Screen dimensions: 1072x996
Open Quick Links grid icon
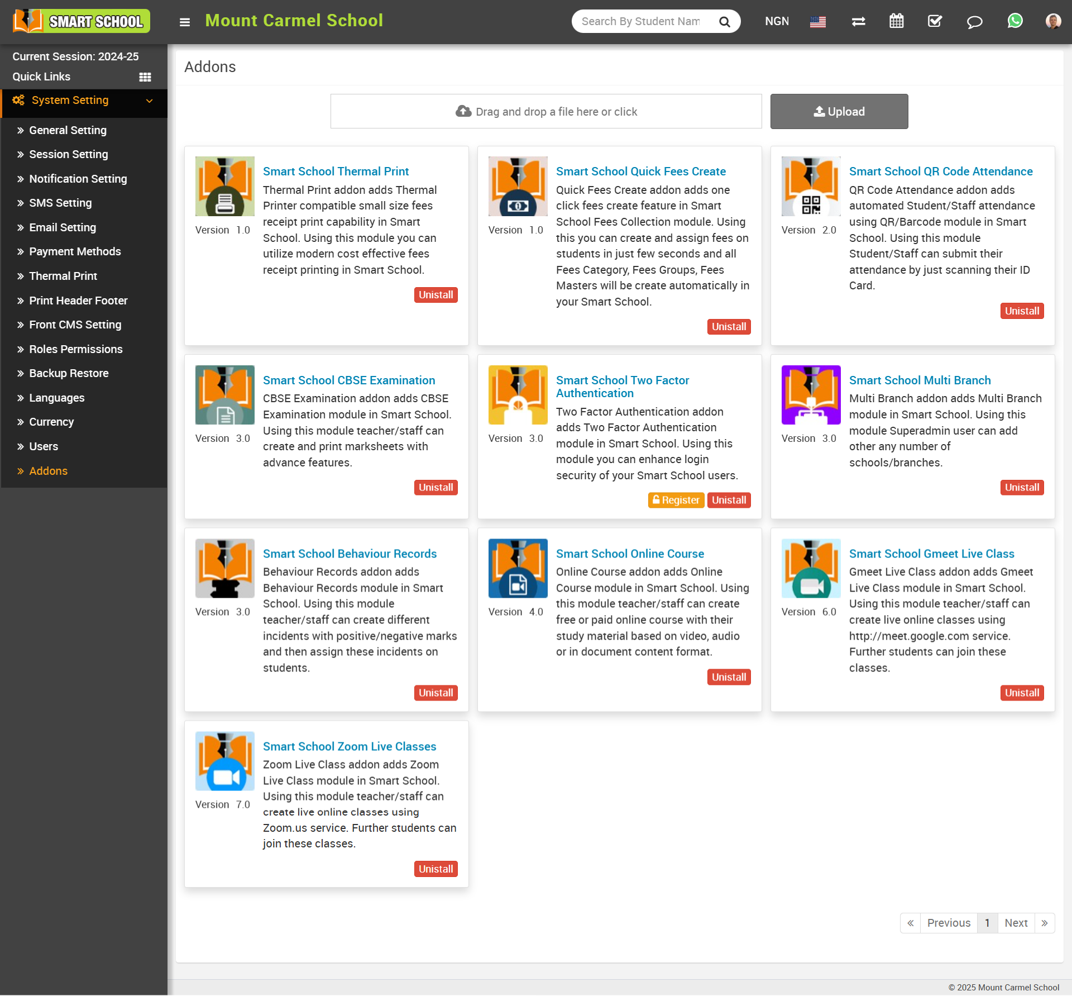[x=145, y=77]
